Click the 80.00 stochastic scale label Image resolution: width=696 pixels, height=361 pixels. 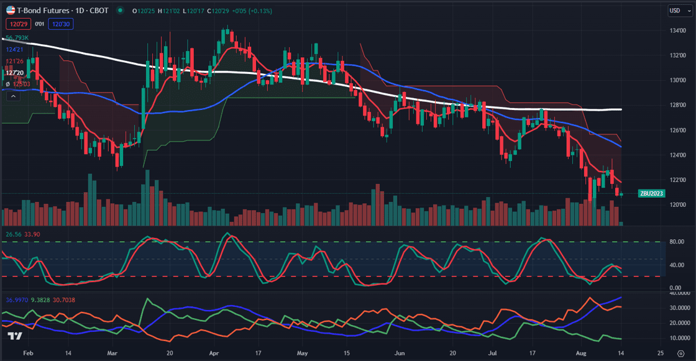[677, 242]
